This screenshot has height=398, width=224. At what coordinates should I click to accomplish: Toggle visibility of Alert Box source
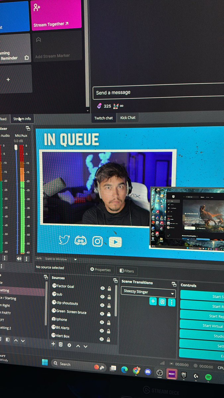click(102, 339)
